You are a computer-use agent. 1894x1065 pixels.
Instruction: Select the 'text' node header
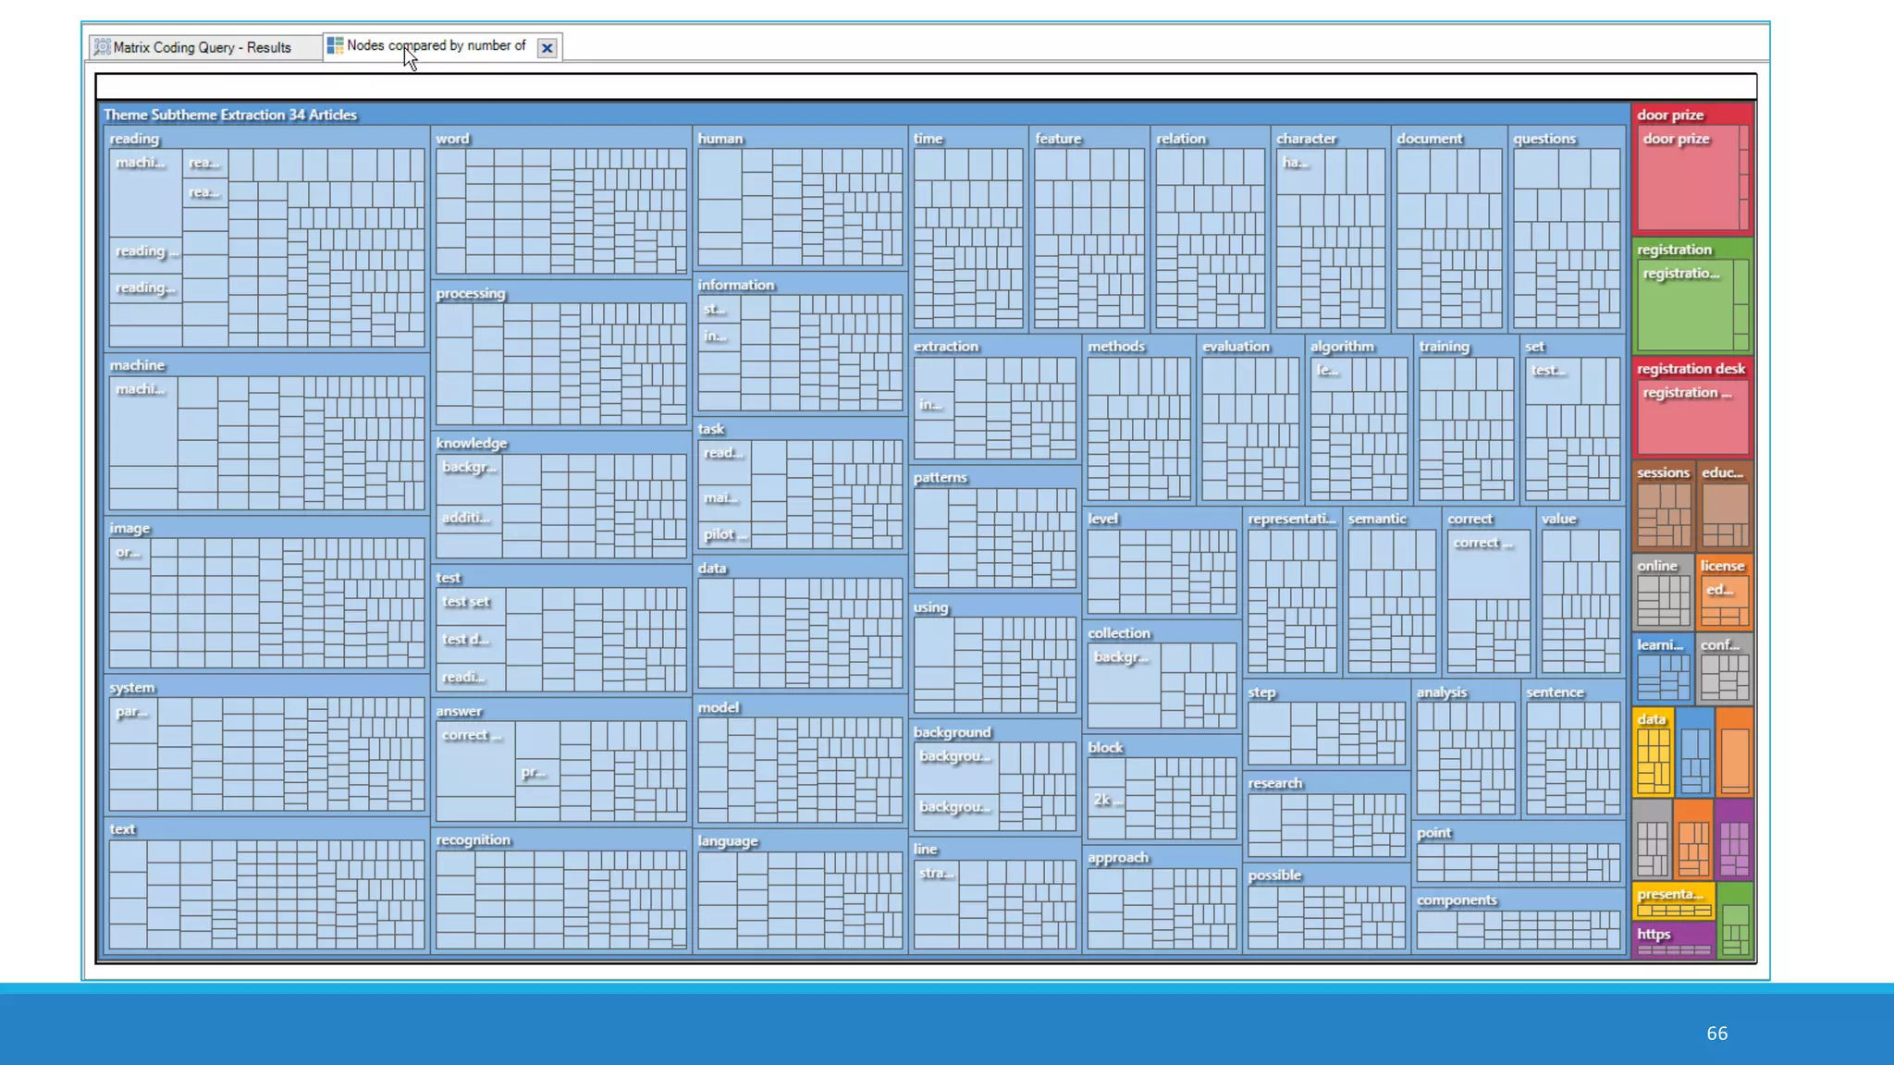click(x=122, y=829)
